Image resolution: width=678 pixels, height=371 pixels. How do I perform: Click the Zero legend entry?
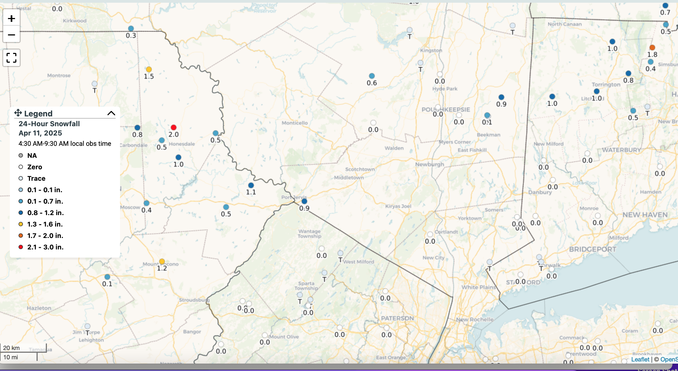click(x=35, y=167)
